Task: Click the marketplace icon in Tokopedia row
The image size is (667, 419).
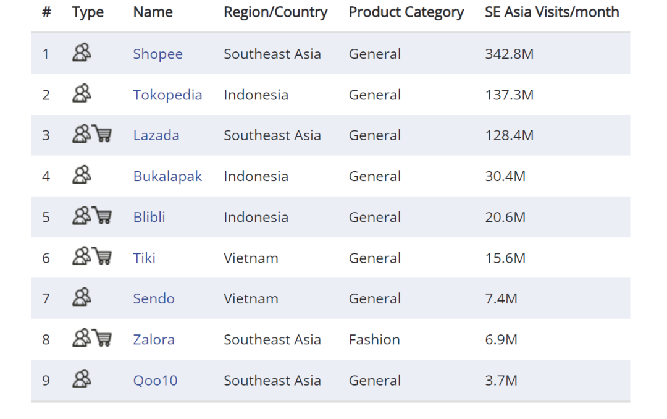Action: pyautogui.click(x=82, y=94)
